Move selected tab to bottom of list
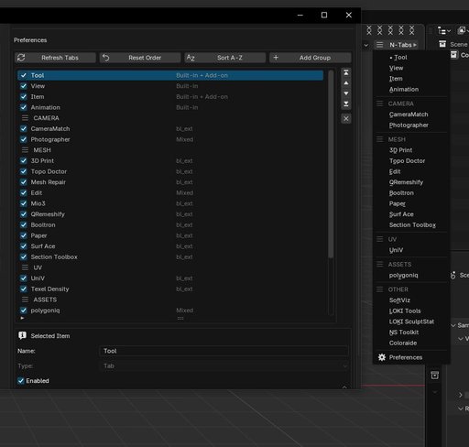The height and width of the screenshot is (447, 469). 346,104
